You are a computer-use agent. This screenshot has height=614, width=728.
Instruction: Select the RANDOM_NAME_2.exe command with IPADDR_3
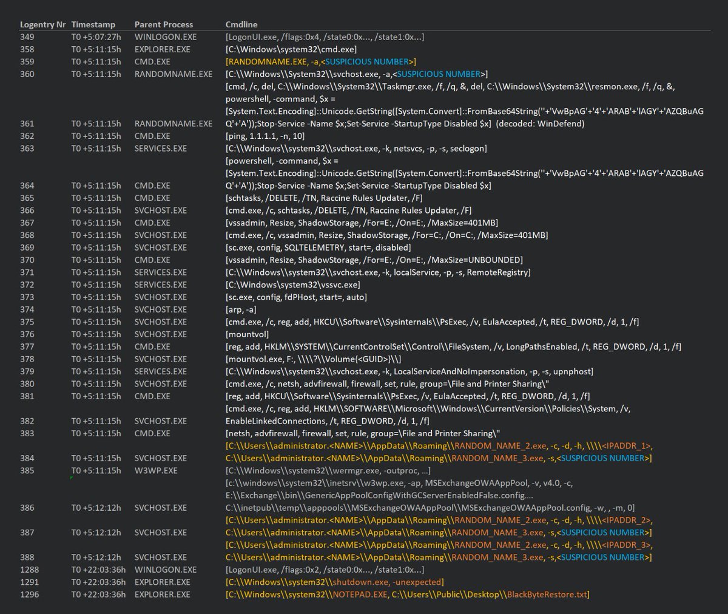pos(439,552)
